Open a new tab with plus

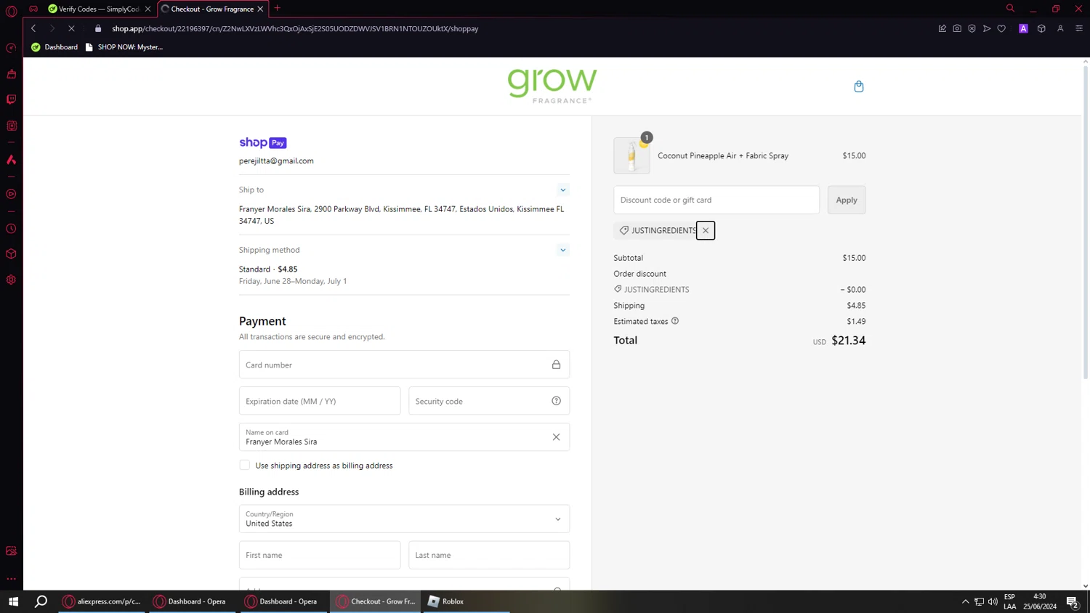tap(278, 9)
